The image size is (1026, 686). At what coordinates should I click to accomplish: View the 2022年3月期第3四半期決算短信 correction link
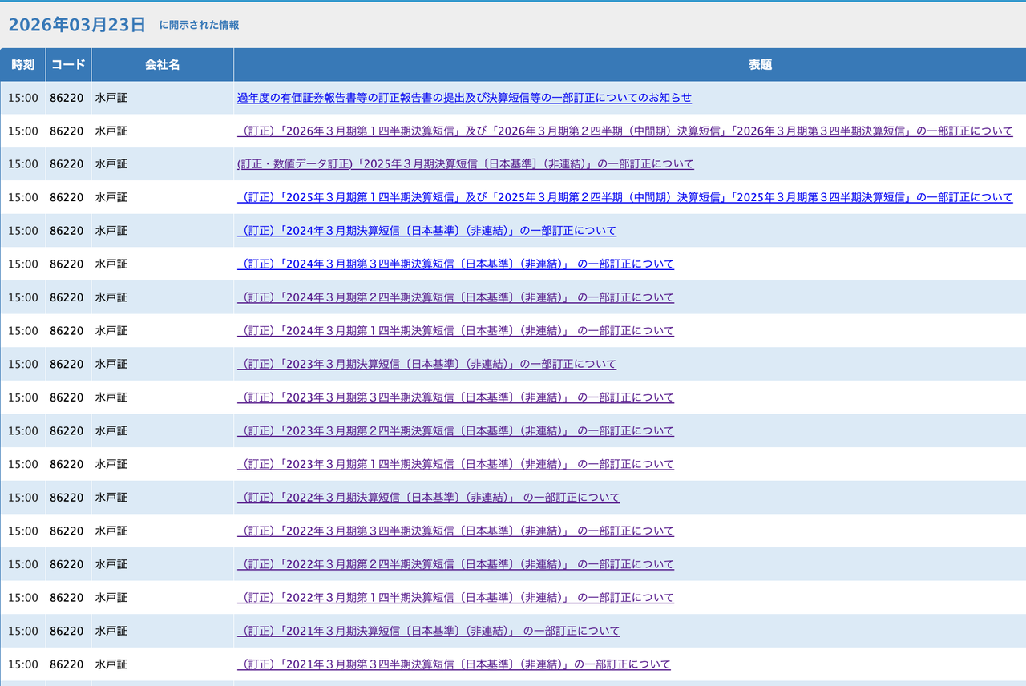(x=455, y=531)
